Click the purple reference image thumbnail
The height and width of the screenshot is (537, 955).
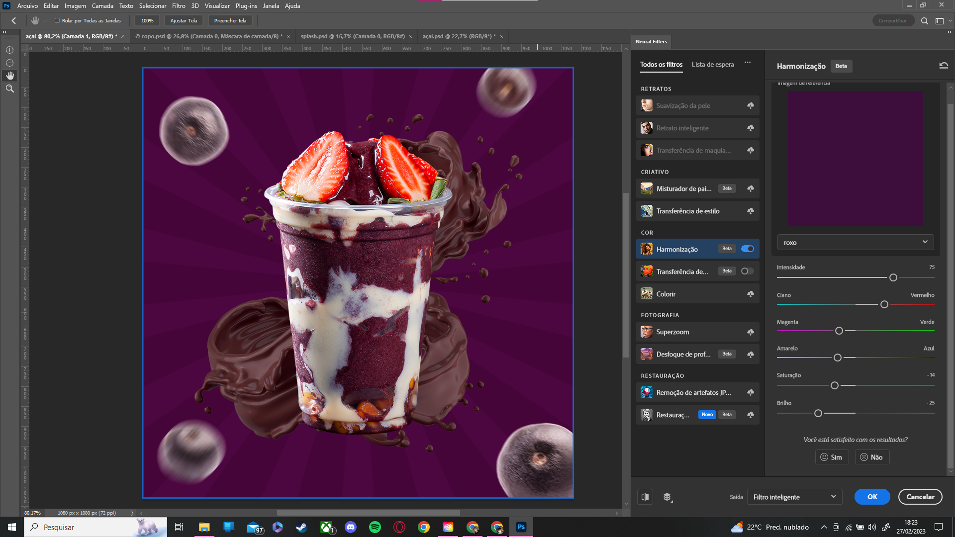coord(856,158)
